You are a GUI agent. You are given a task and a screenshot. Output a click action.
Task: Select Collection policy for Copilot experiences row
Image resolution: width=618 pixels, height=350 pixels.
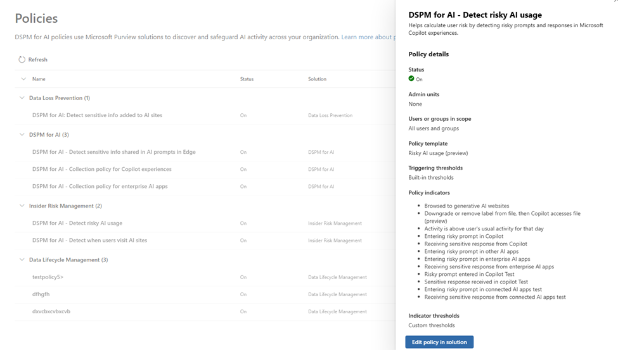[101, 169]
